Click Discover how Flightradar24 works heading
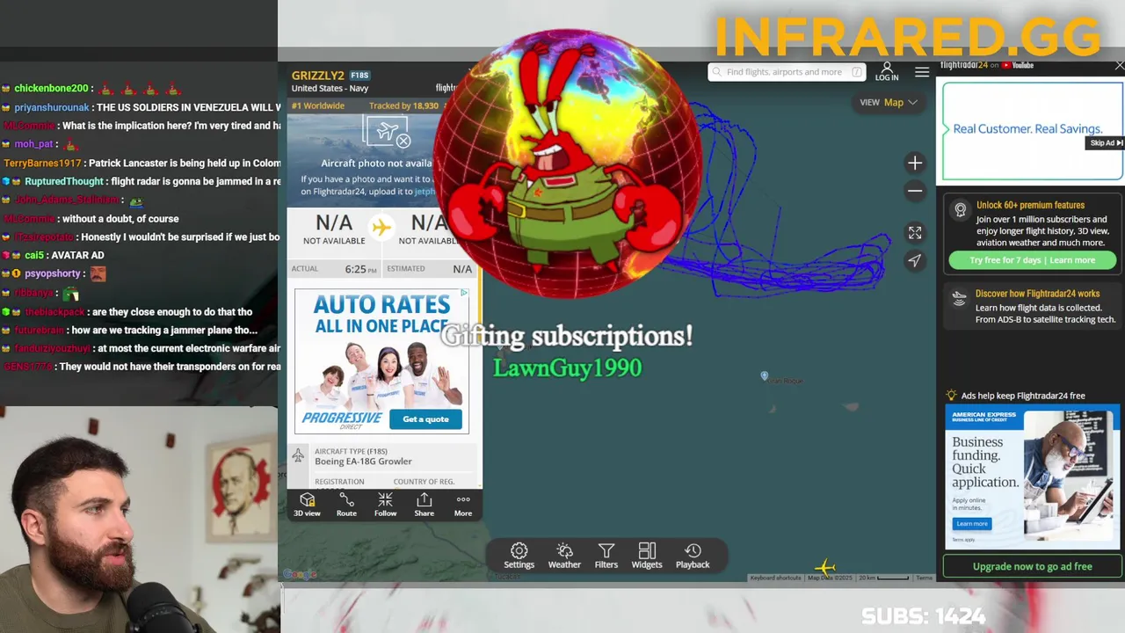 [1037, 294]
